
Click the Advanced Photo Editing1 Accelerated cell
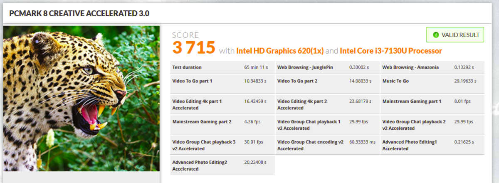click(432, 145)
